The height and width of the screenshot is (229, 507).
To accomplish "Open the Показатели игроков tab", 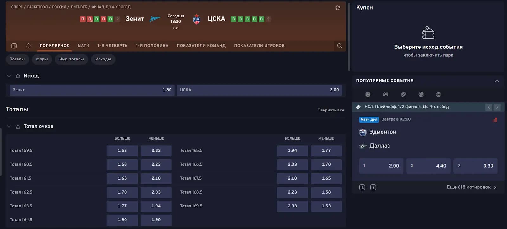I will coord(260,46).
